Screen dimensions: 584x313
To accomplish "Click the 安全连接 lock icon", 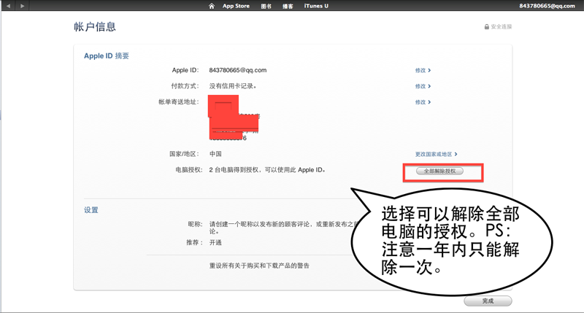I will 486,27.
